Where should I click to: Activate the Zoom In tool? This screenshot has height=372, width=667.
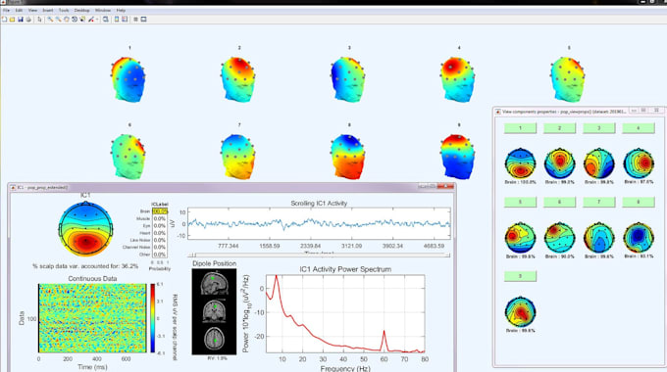[x=50, y=20]
